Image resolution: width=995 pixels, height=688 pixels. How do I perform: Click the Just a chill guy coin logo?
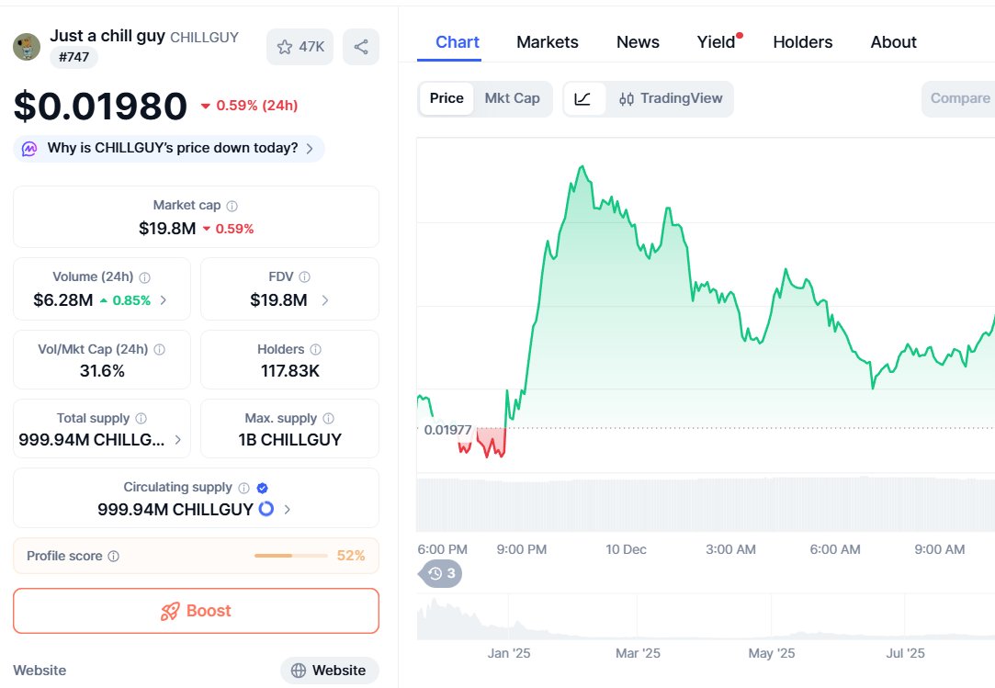tap(27, 47)
